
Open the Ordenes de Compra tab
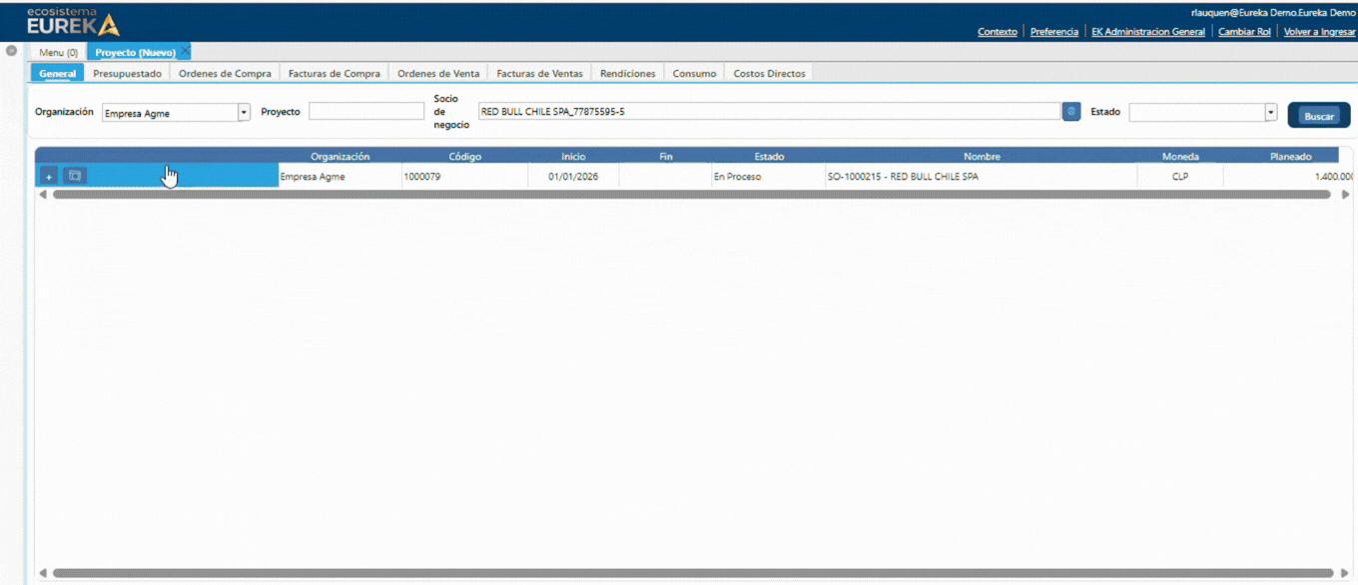pos(225,73)
